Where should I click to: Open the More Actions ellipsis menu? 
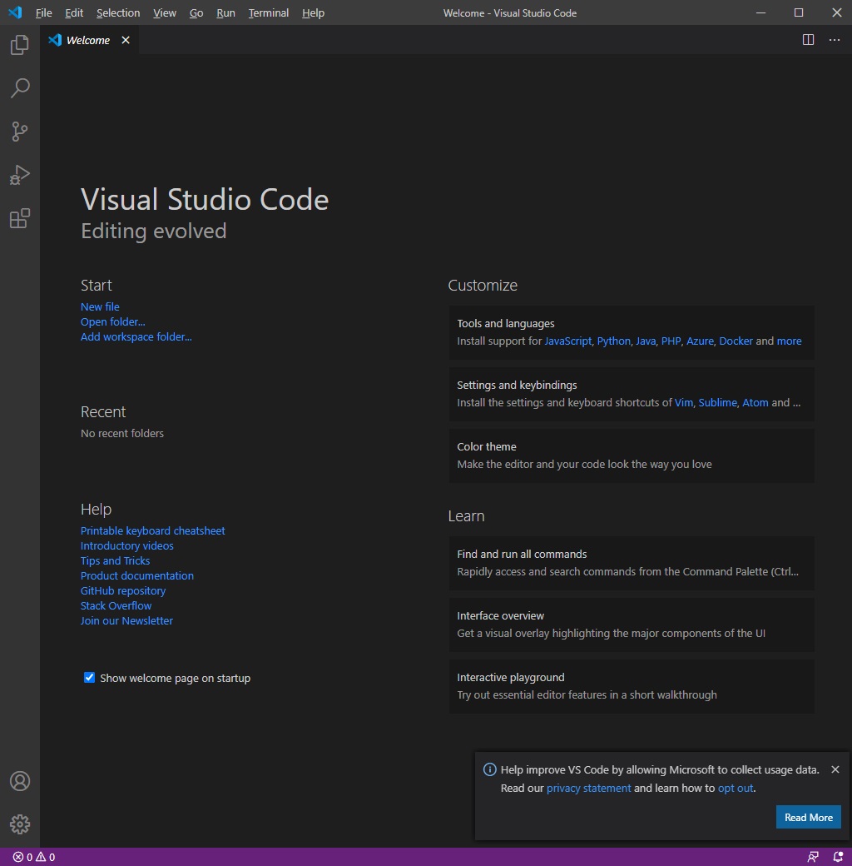835,40
